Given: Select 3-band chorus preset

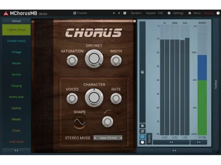Looking at the screenshot, I should point(16,41).
